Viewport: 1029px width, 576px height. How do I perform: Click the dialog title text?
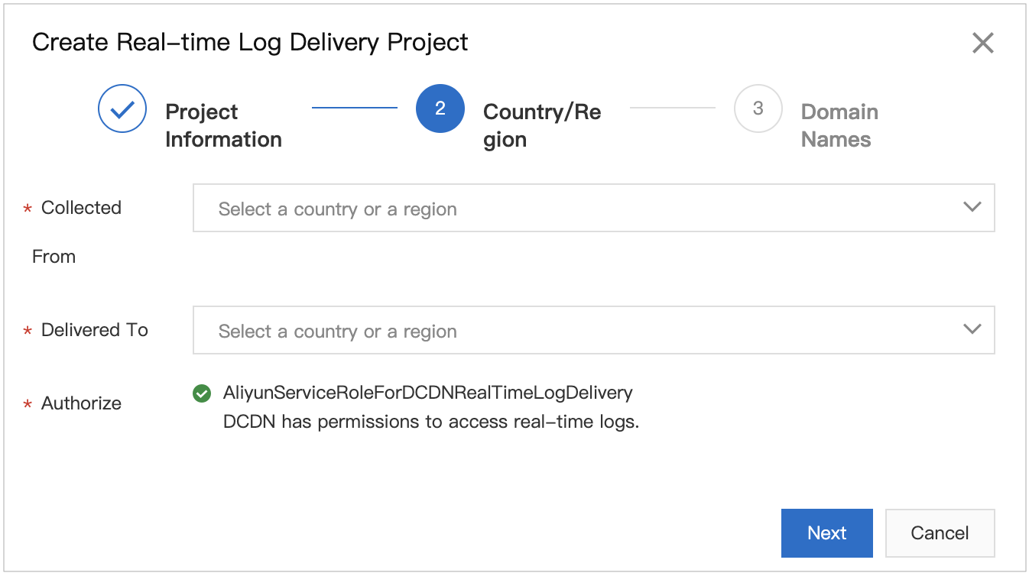click(x=250, y=42)
